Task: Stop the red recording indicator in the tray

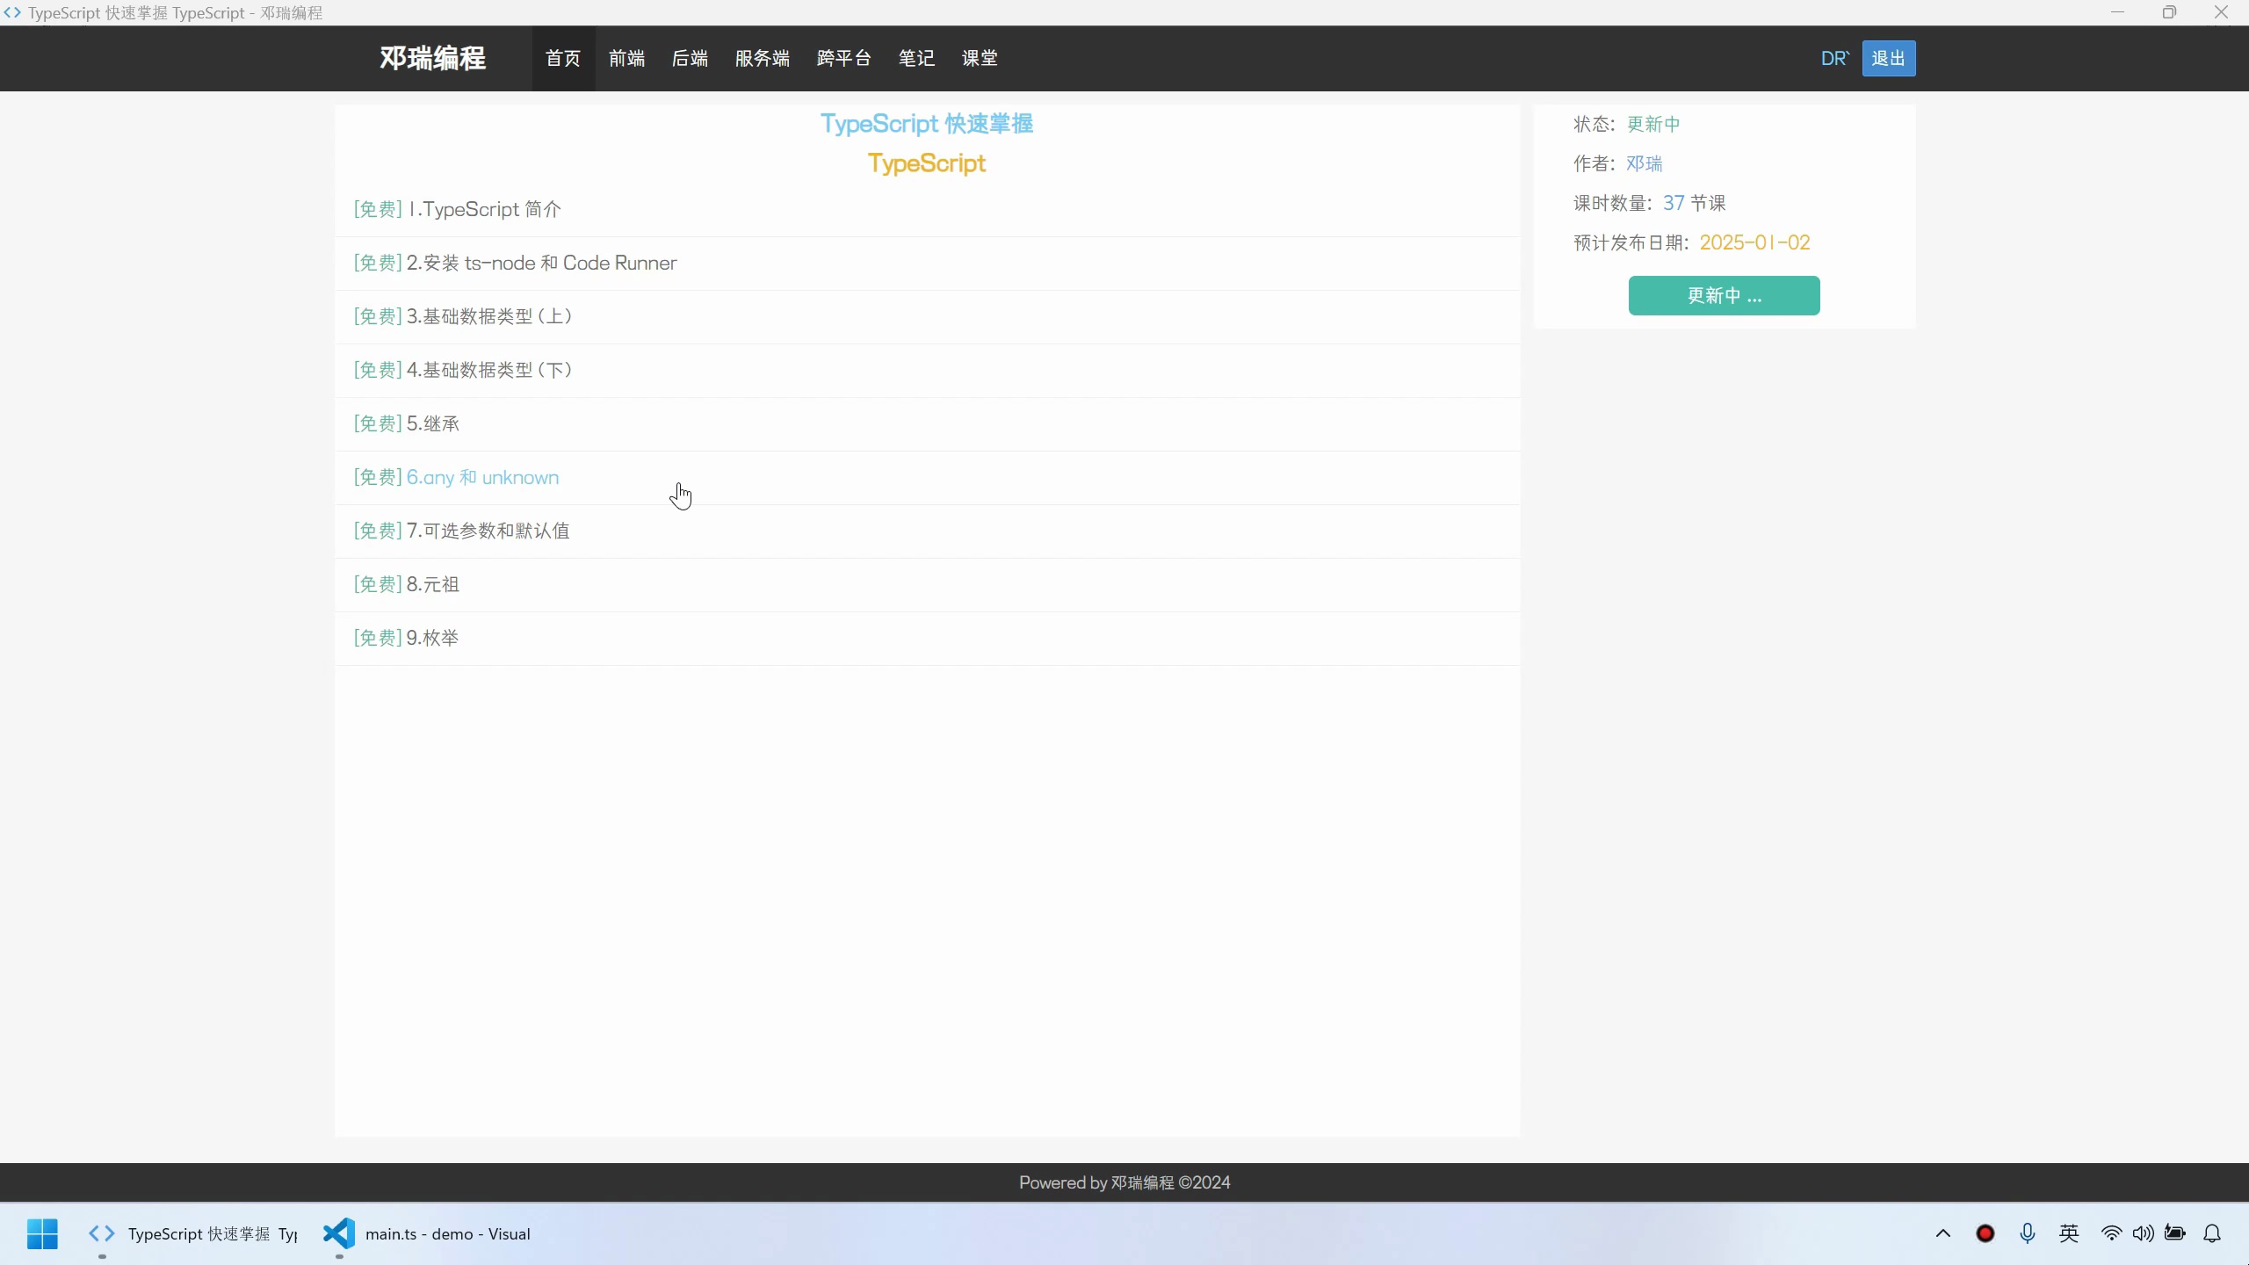Action: [1985, 1232]
